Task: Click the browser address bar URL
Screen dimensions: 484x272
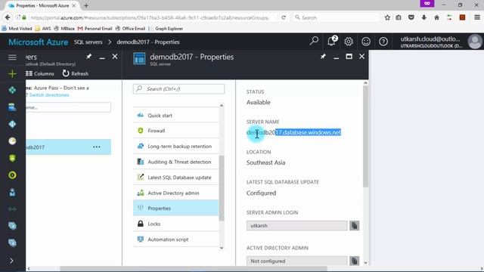Action: [x=150, y=17]
